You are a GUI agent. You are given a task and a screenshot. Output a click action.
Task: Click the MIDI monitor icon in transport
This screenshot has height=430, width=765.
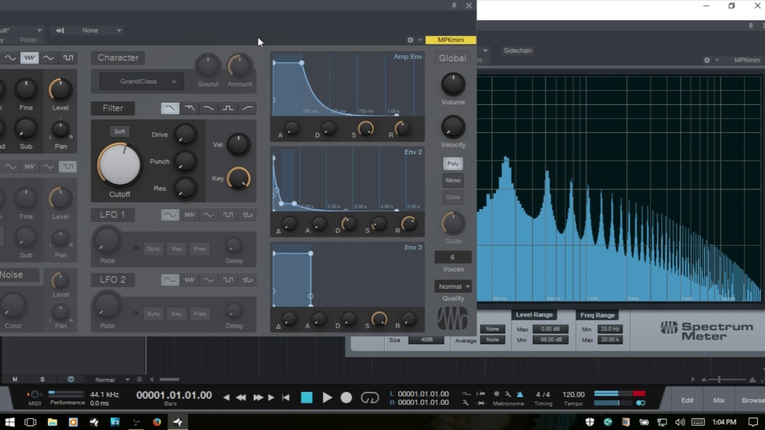(x=35, y=394)
